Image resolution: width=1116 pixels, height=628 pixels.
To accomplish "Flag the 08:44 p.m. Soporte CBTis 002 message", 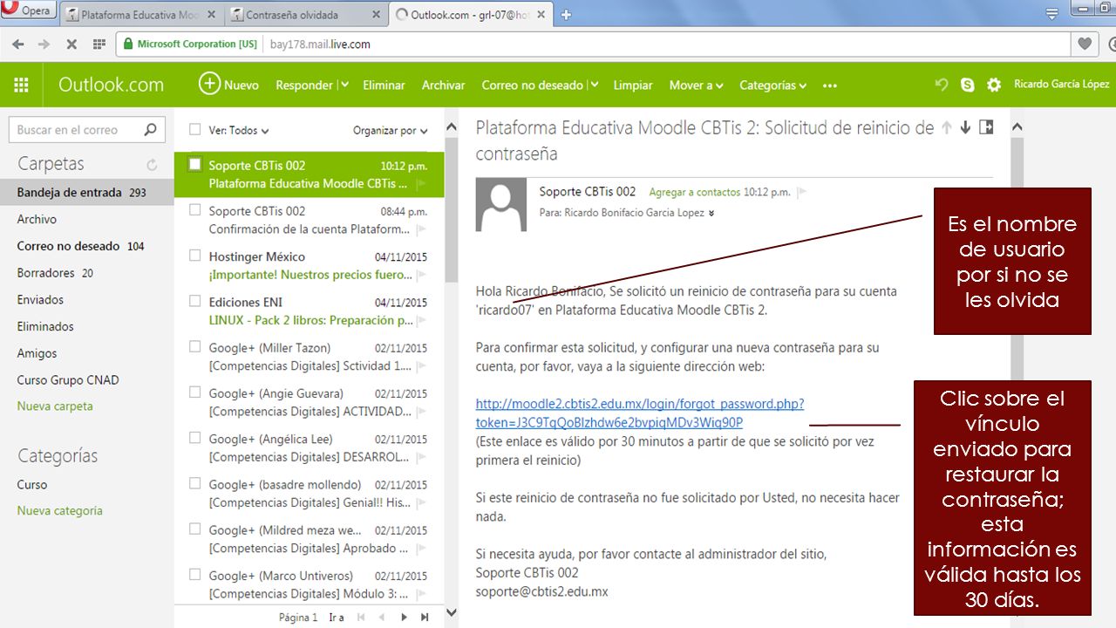I will (x=422, y=230).
